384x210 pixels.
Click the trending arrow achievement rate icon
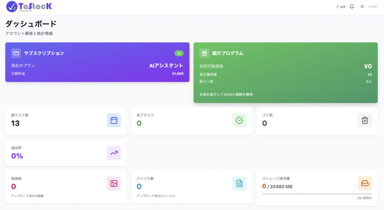[114, 153]
